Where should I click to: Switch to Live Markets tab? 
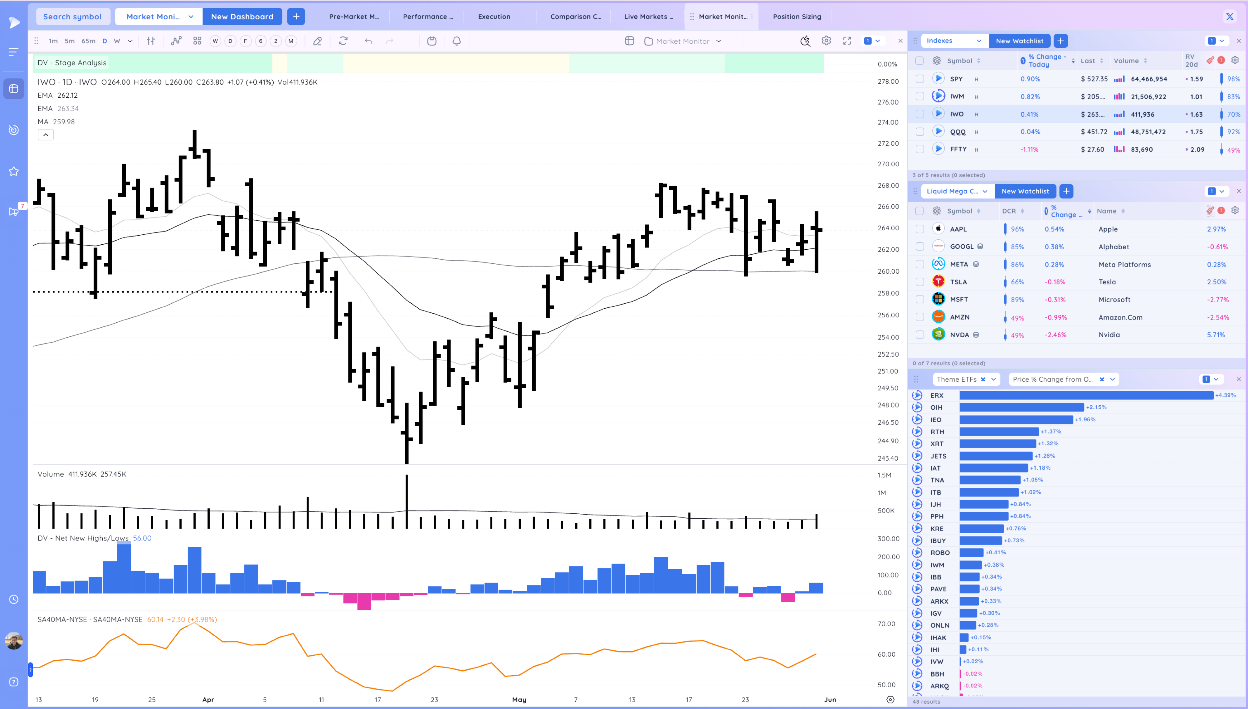648,17
